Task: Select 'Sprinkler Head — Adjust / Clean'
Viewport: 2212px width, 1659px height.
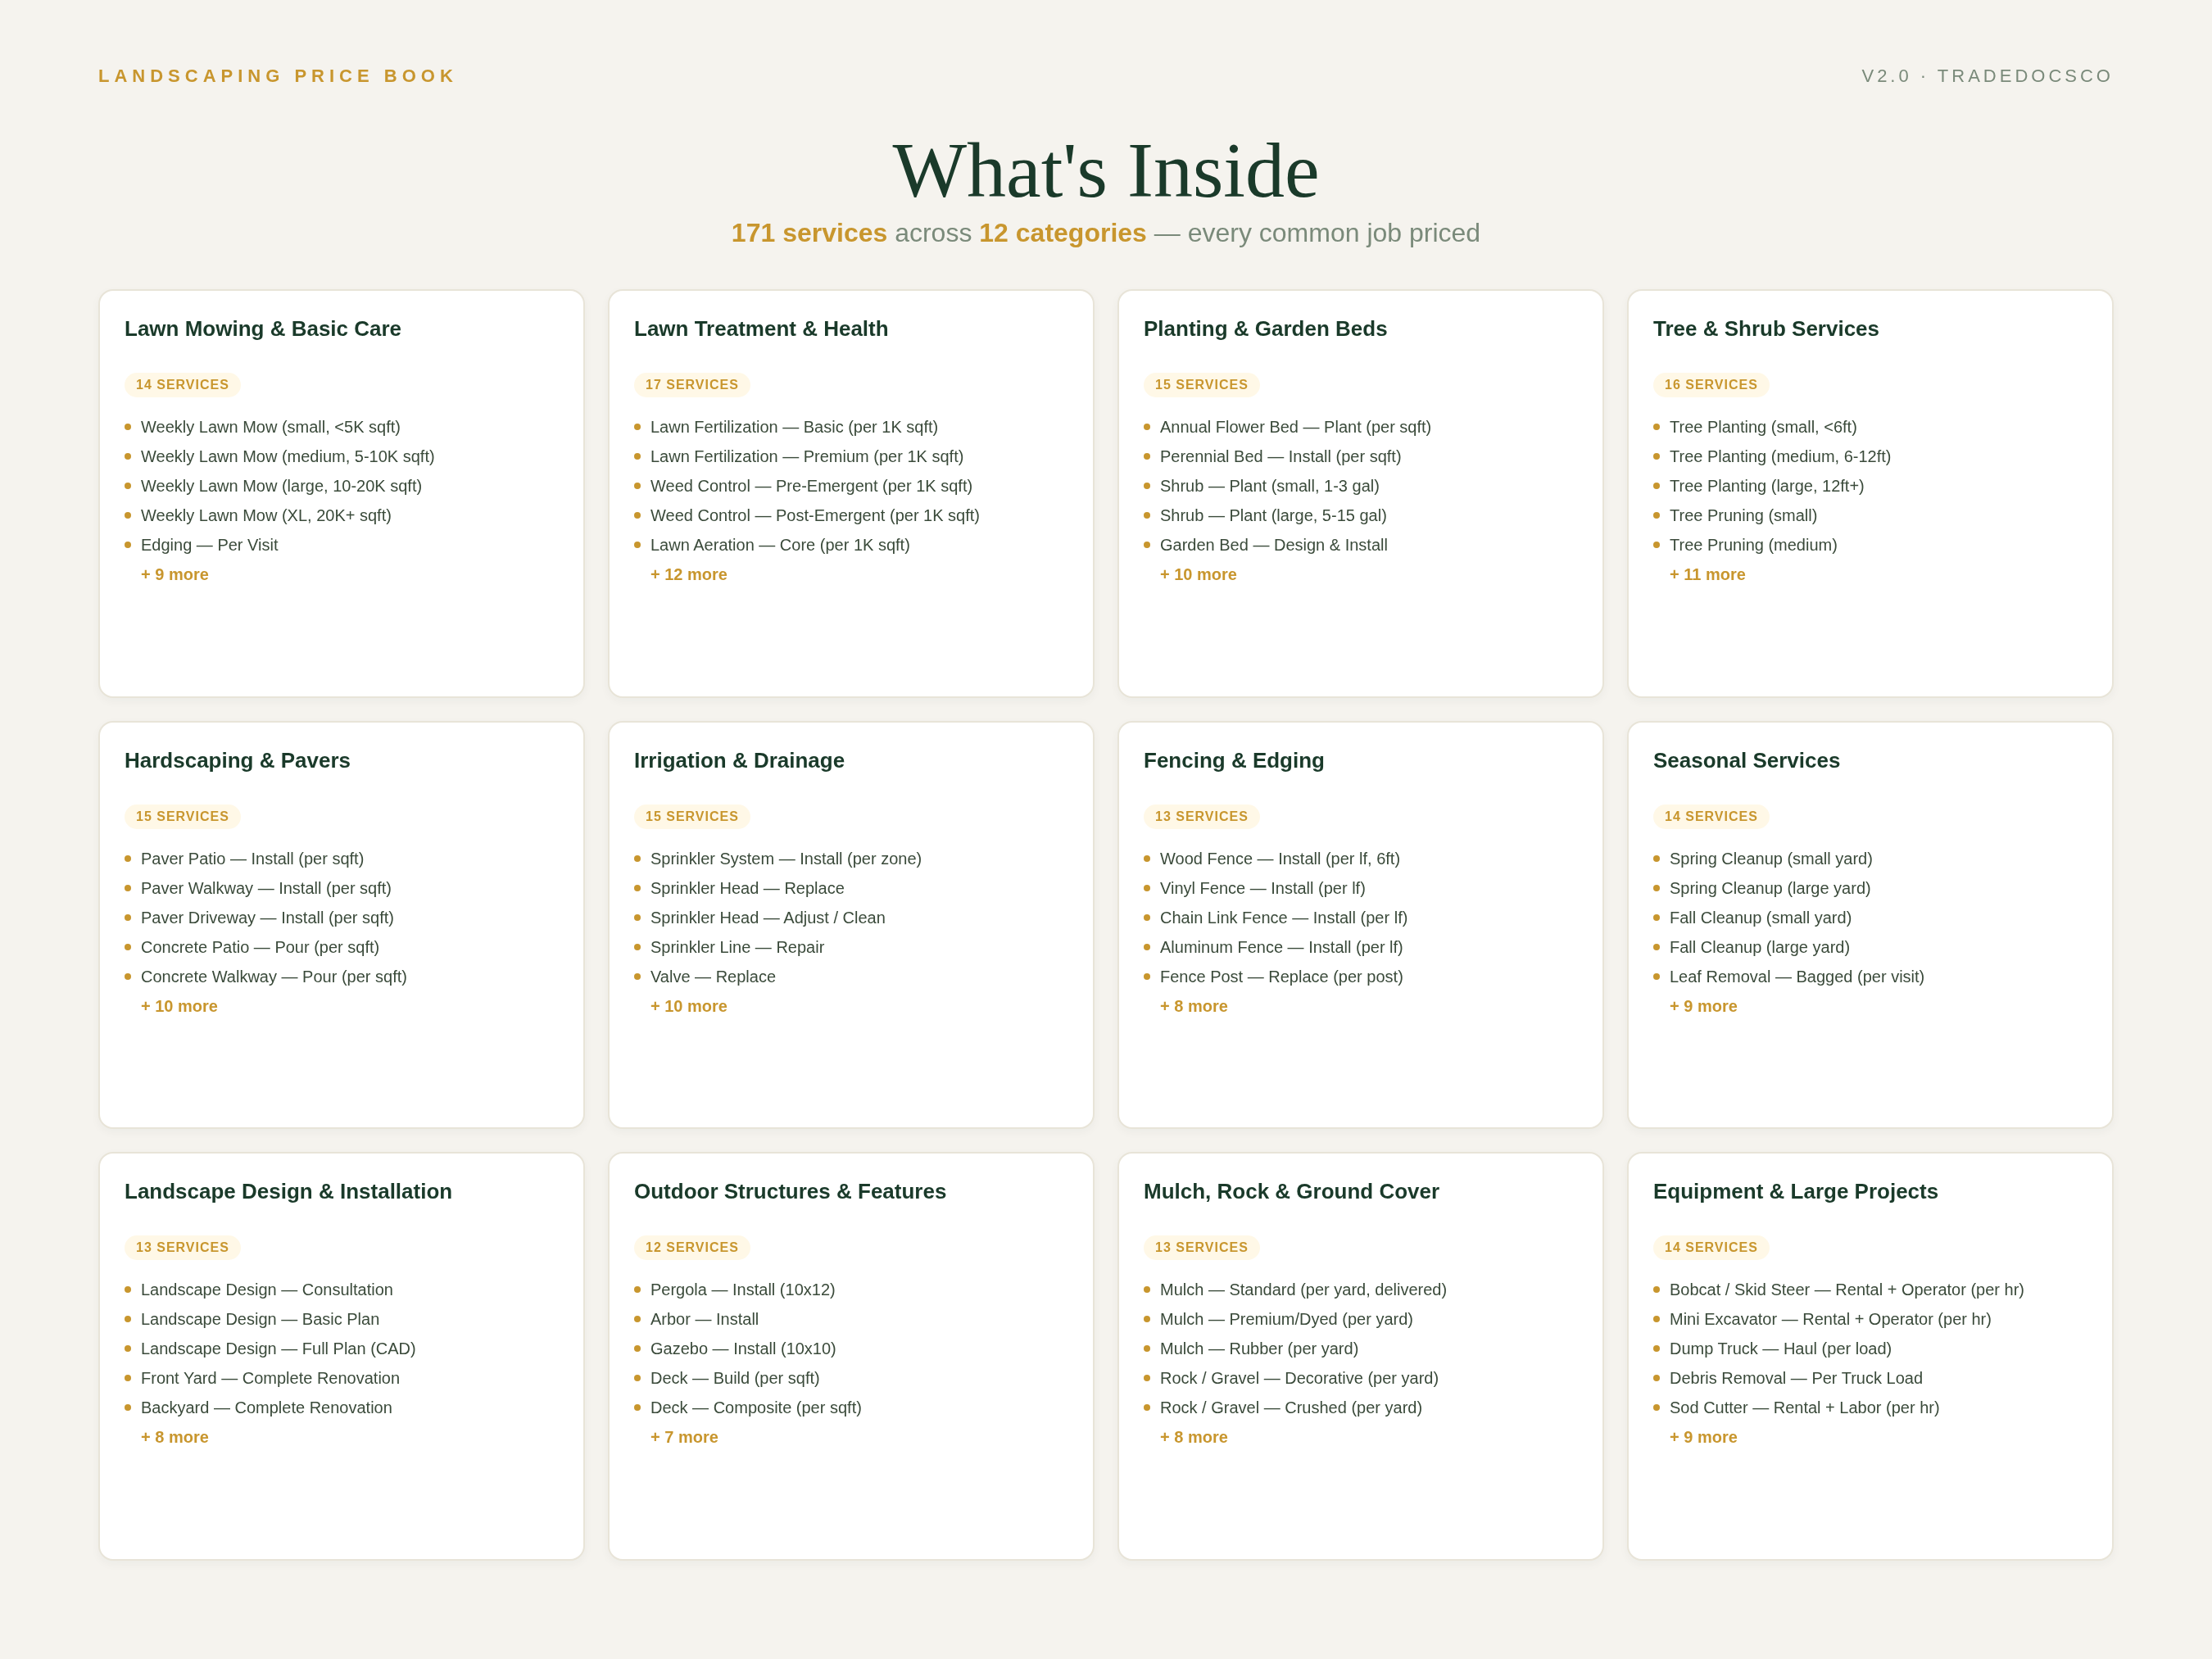Action: pyautogui.click(x=768, y=917)
